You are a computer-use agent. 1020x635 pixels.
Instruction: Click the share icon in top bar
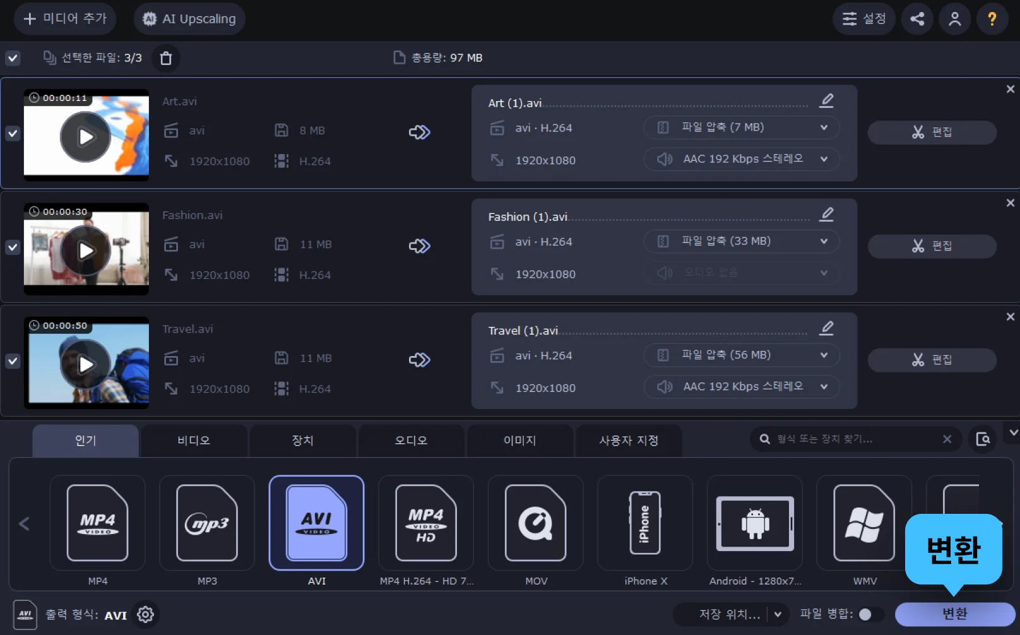point(917,19)
